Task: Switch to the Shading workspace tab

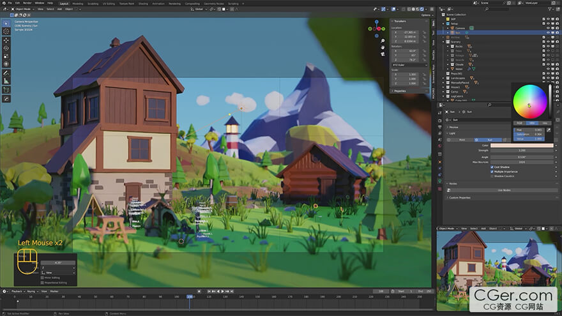Action: (x=143, y=3)
